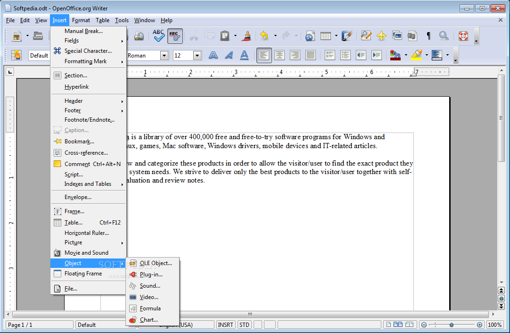Click the Paste clipboard icon
Viewport: 510px width, 333px height.
coord(225,35)
